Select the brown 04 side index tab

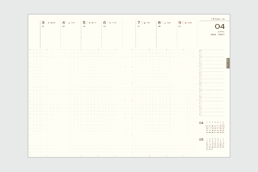pos(228,63)
